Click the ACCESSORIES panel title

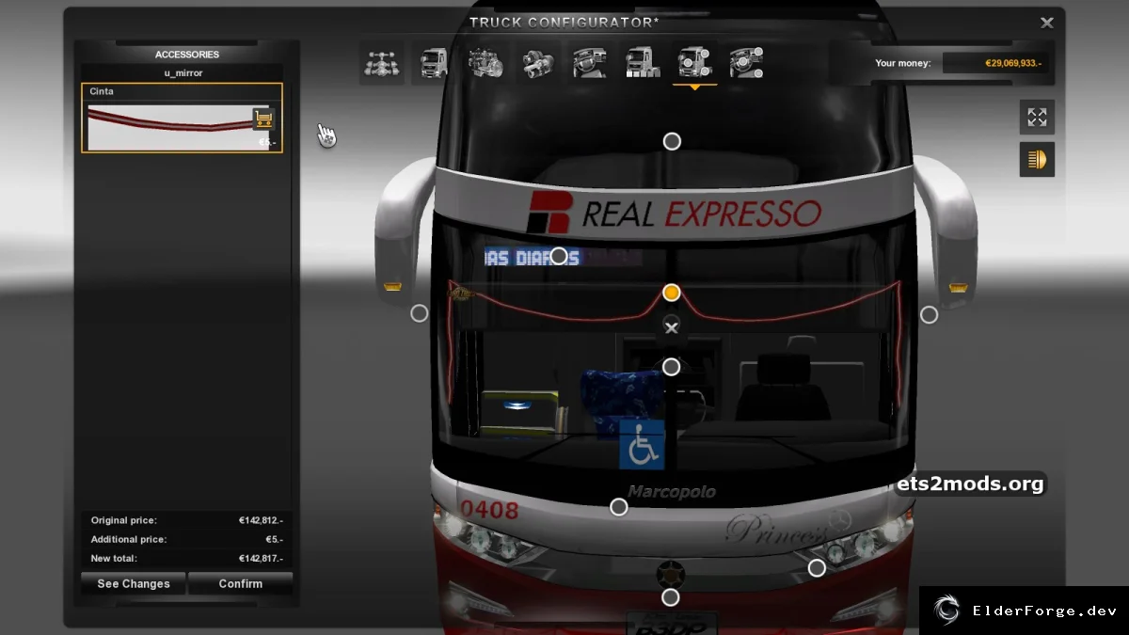click(x=187, y=55)
